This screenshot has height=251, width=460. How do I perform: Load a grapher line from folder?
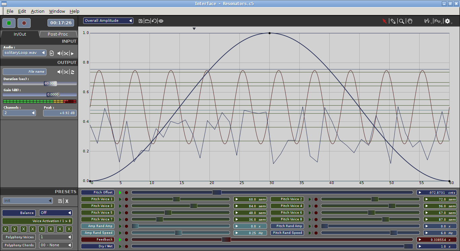pyautogui.click(x=147, y=21)
